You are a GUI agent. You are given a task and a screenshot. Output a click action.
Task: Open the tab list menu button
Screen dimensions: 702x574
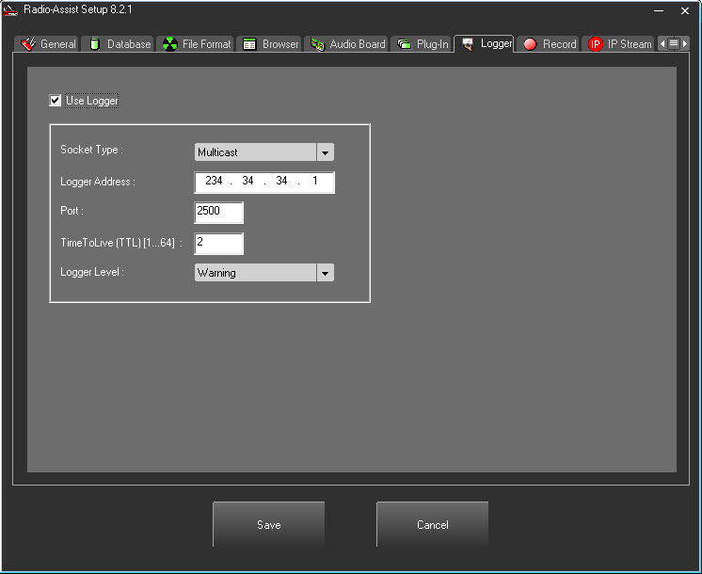click(674, 43)
